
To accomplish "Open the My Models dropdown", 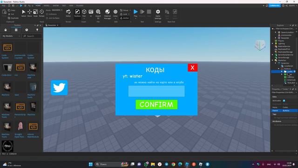I will point(11,36).
